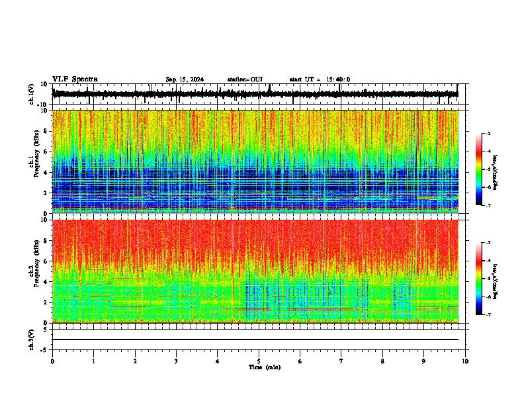Click the ch.1 spectrogram plot area
The height and width of the screenshot is (405, 524).
coord(255,161)
